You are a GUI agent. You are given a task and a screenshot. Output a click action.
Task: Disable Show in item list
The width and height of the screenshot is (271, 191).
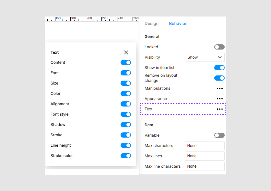tap(219, 68)
